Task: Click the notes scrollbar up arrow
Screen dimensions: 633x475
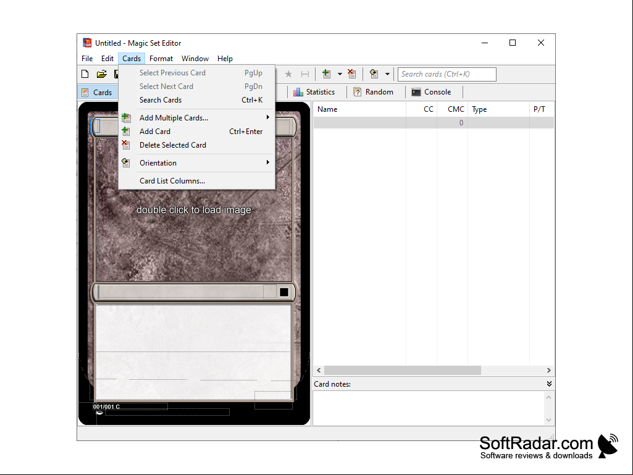Action: [548, 397]
